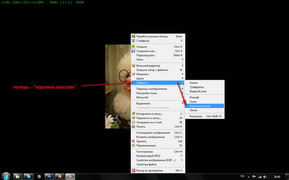Select the highlighted Эффекты menu entry
289x180 pixels.
point(158,83)
